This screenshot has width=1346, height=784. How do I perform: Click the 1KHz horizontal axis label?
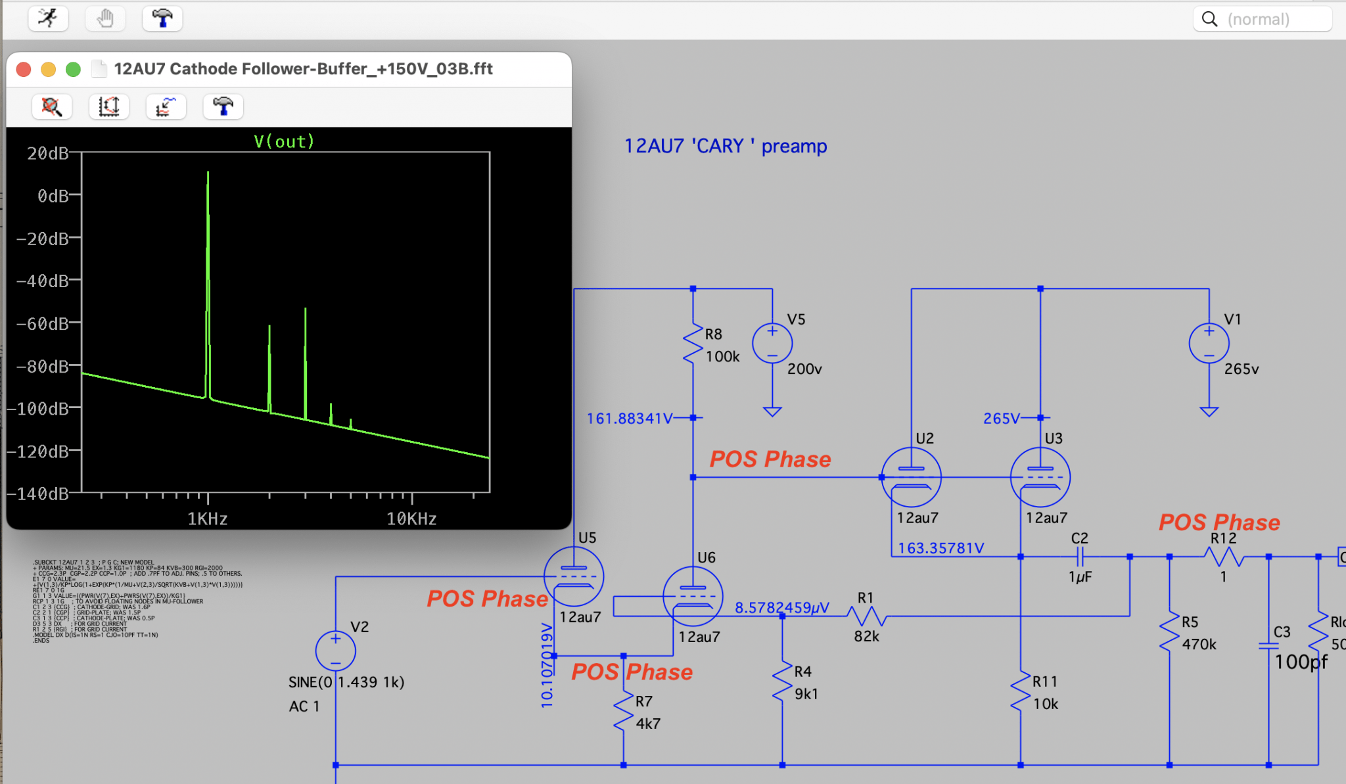tap(208, 519)
